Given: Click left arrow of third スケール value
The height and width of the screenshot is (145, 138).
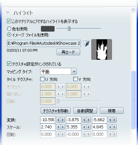Looking at the screenshot, I should tap(110, 127).
